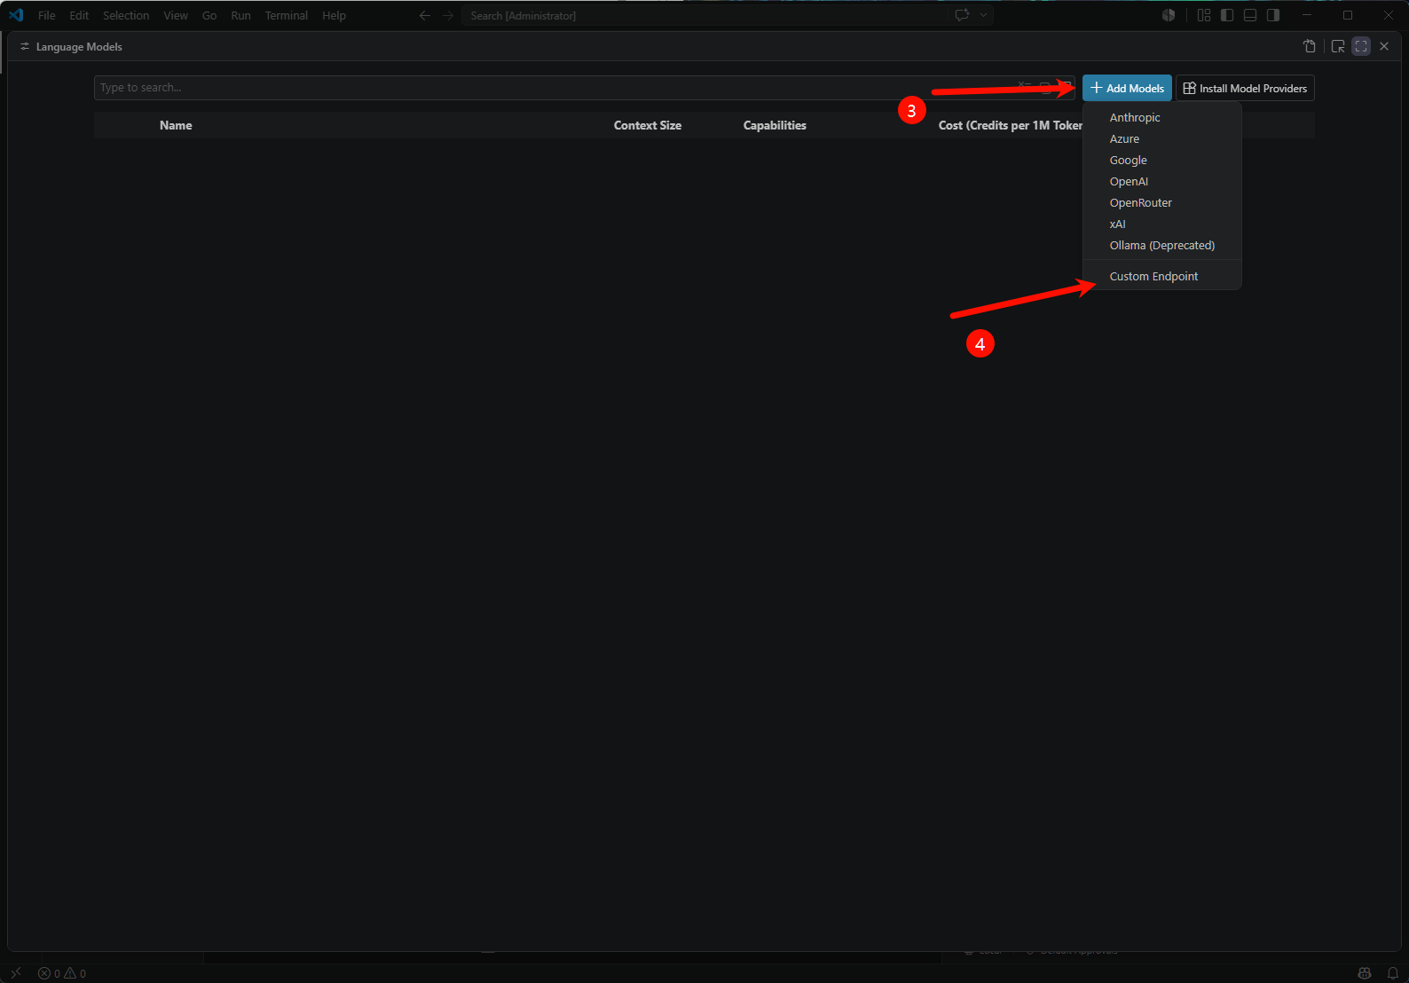Click Cost (Credits per 1M Tokens) header
This screenshot has height=983, width=1409.
pyautogui.click(x=1010, y=125)
